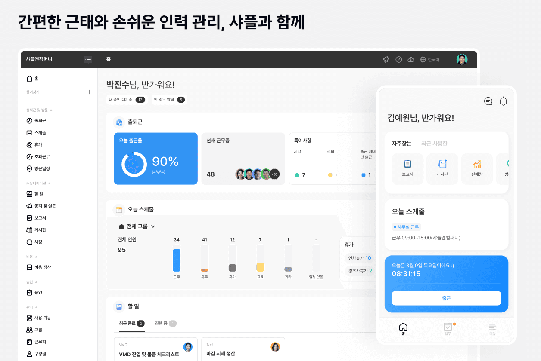Image resolution: width=541 pixels, height=361 pixels.
Task: Open the VMD 진열 및 물품 체크리스트 card
Action: [155, 349]
